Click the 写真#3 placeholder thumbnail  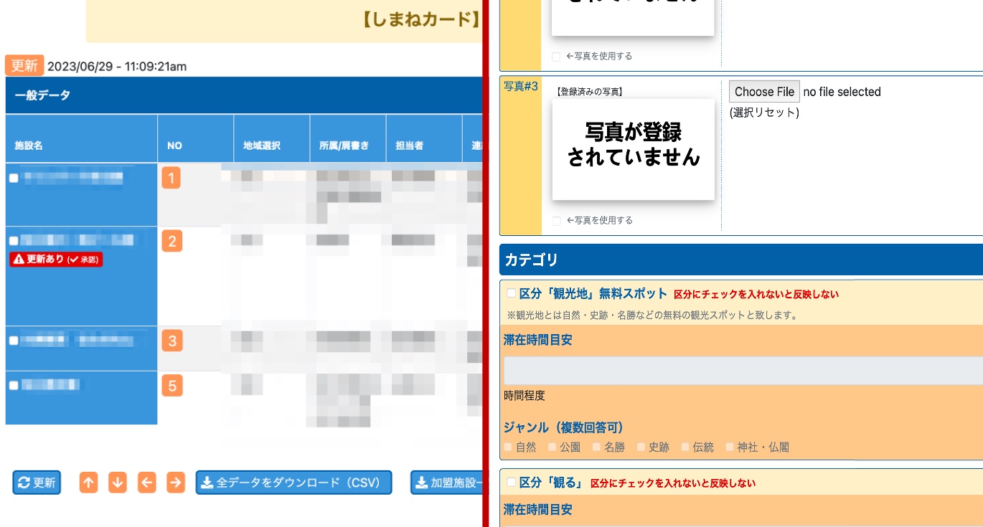(x=633, y=149)
